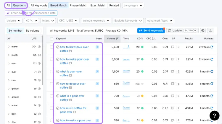Click SERP icon after 'how much coffee for pour over'
The image size is (222, 124).
pyautogui.click(x=75, y=112)
